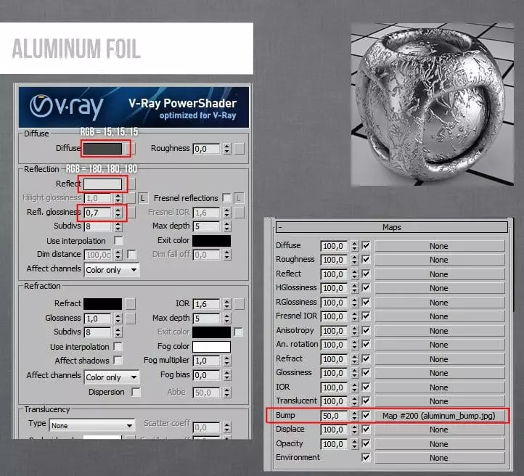Screen dimensions: 524x476
Task: Click the Reflection Exit color swatch
Action: coord(211,241)
